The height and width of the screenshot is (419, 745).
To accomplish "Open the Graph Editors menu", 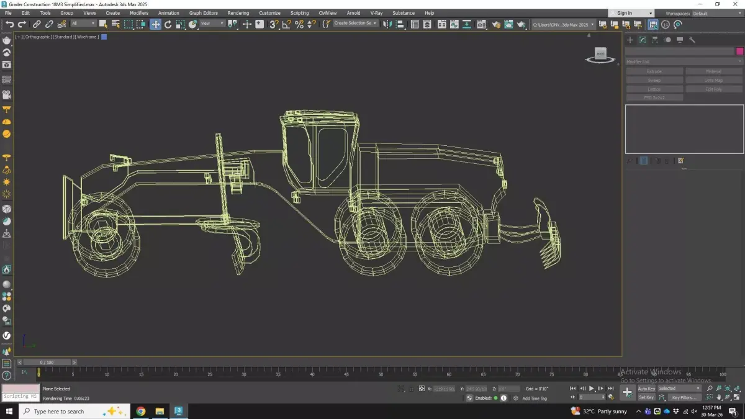I will click(203, 13).
